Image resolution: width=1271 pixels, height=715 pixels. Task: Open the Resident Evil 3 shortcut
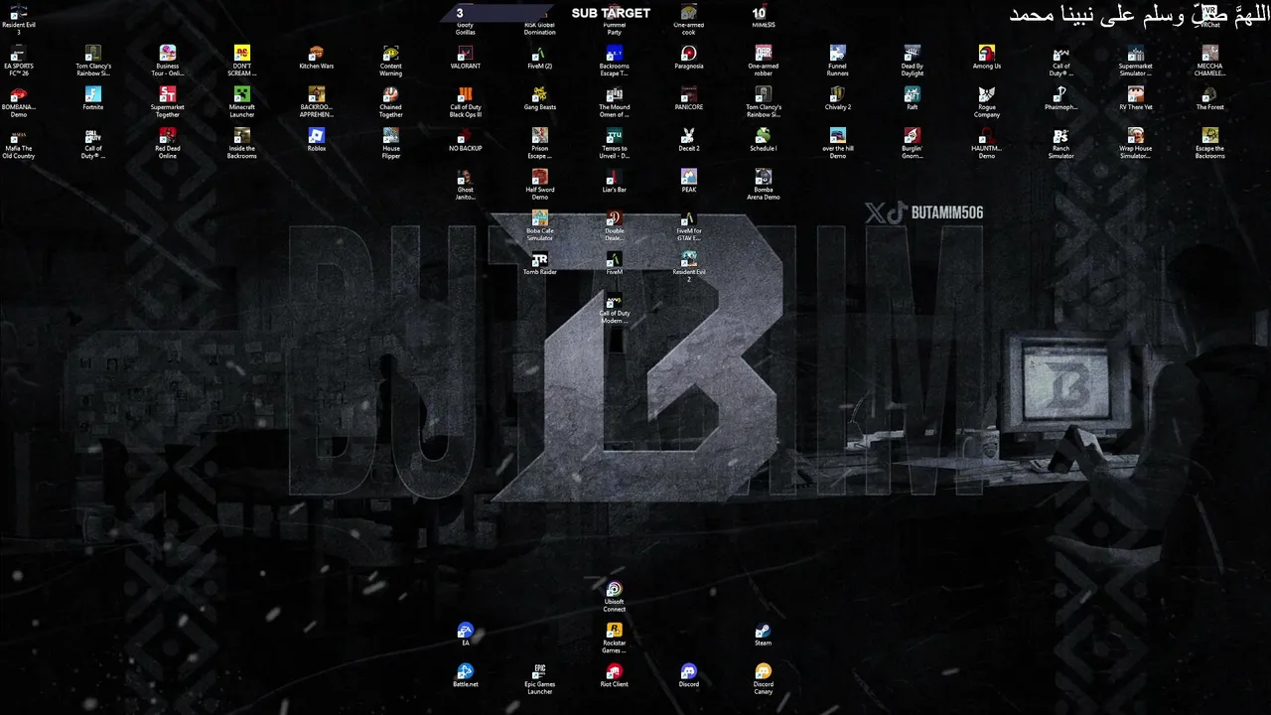click(19, 20)
